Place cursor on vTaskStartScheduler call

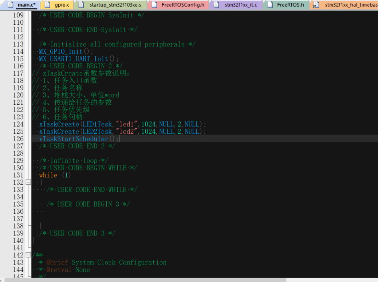click(74, 139)
